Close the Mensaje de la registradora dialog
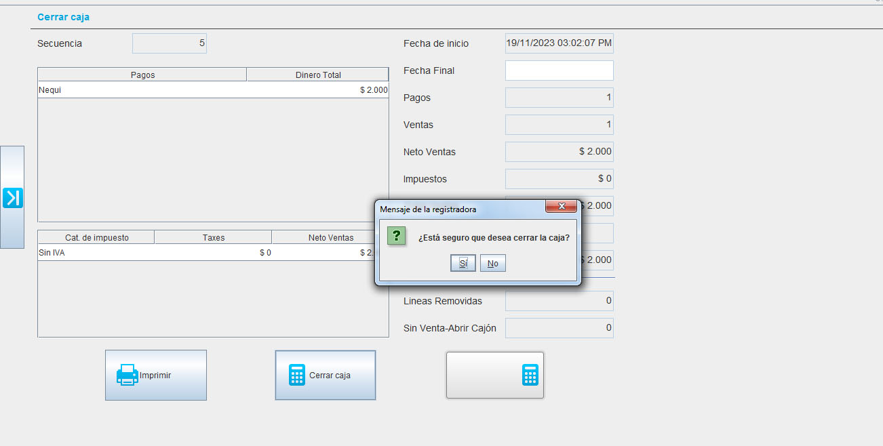Image resolution: width=883 pixels, height=446 pixels. [561, 206]
